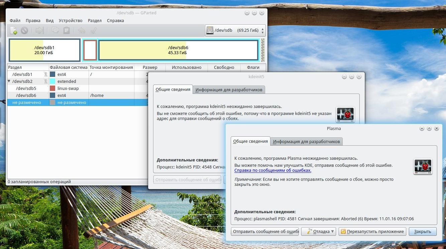Open the Отладка dropdown in Plasma dialog
This screenshot has width=446, height=249.
click(319, 231)
